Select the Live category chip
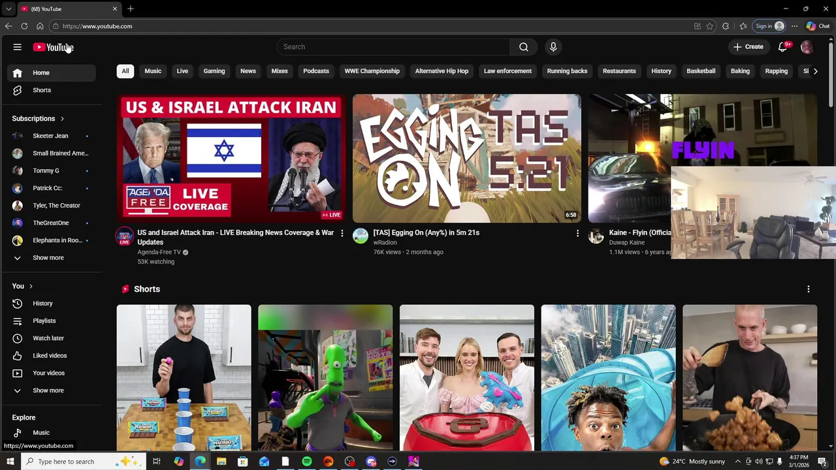The height and width of the screenshot is (470, 836). coord(182,71)
